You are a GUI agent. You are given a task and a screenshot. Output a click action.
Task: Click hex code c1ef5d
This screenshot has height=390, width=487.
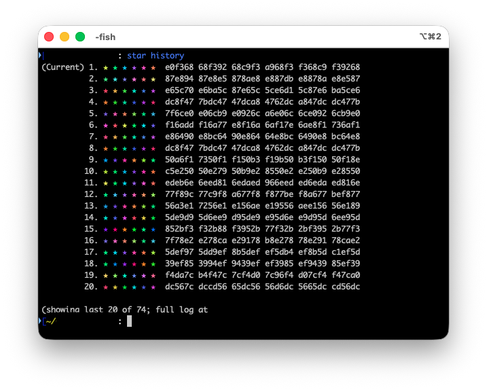point(346,251)
